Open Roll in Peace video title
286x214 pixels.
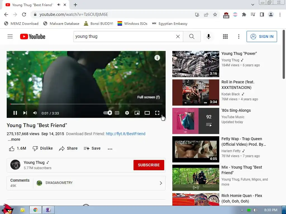point(238,85)
